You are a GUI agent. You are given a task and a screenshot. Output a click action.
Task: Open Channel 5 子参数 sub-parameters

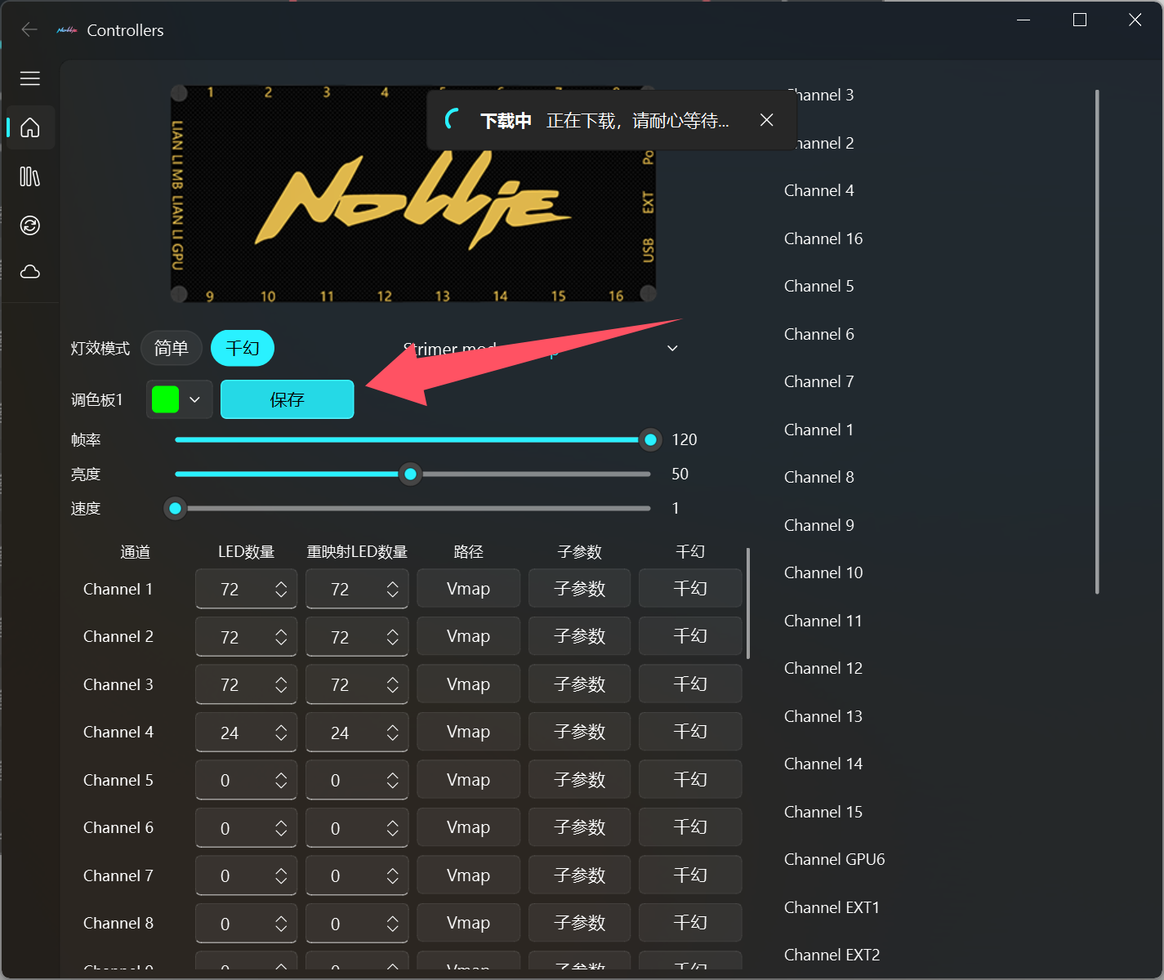579,780
